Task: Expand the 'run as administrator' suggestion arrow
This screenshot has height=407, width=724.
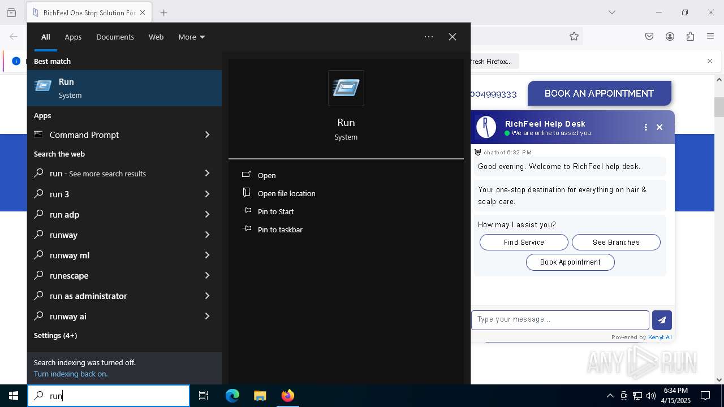Action: [x=207, y=296]
